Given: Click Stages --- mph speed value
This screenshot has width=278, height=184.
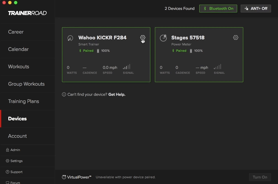Looking at the screenshot, I should [x=202, y=67].
